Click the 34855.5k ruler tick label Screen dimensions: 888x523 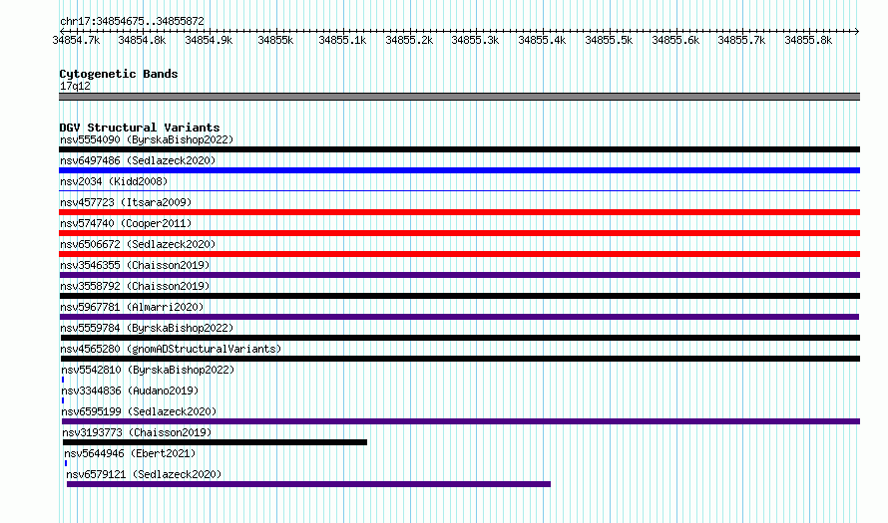[609, 40]
